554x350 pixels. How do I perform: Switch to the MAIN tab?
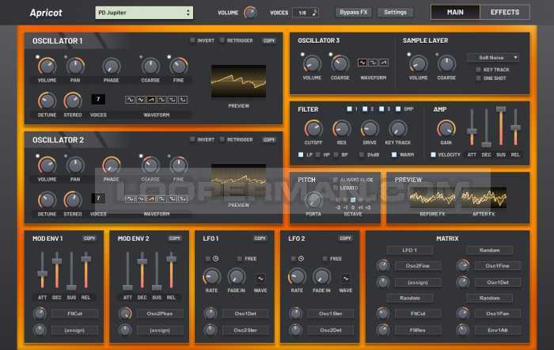(455, 12)
